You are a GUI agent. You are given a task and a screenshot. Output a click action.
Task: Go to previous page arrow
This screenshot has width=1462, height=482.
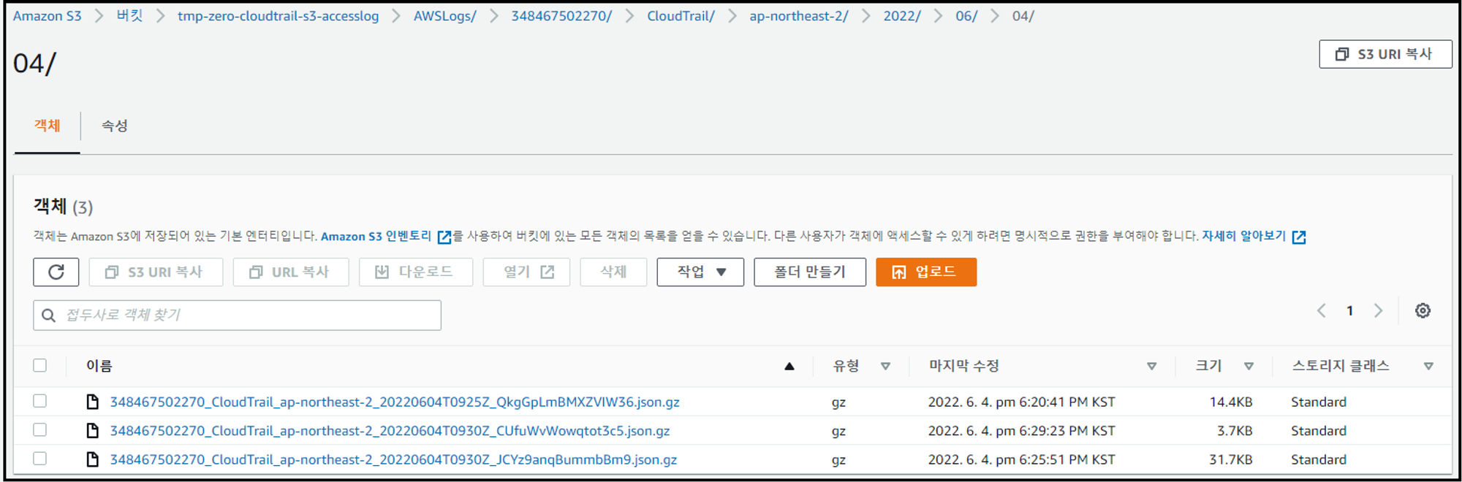(1322, 310)
